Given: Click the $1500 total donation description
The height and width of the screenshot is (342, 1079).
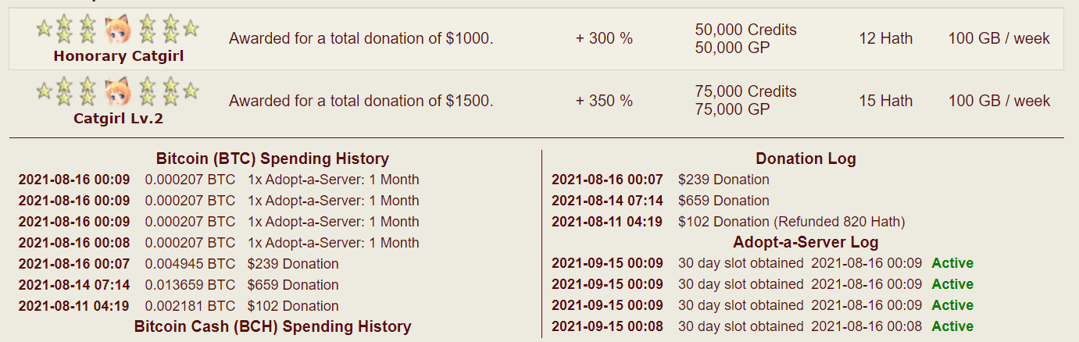Looking at the screenshot, I should tap(361, 101).
